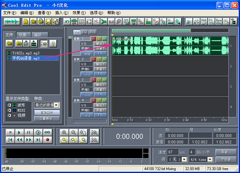Open the file sort type dropdown
240x173 pixels.
tap(56, 105)
